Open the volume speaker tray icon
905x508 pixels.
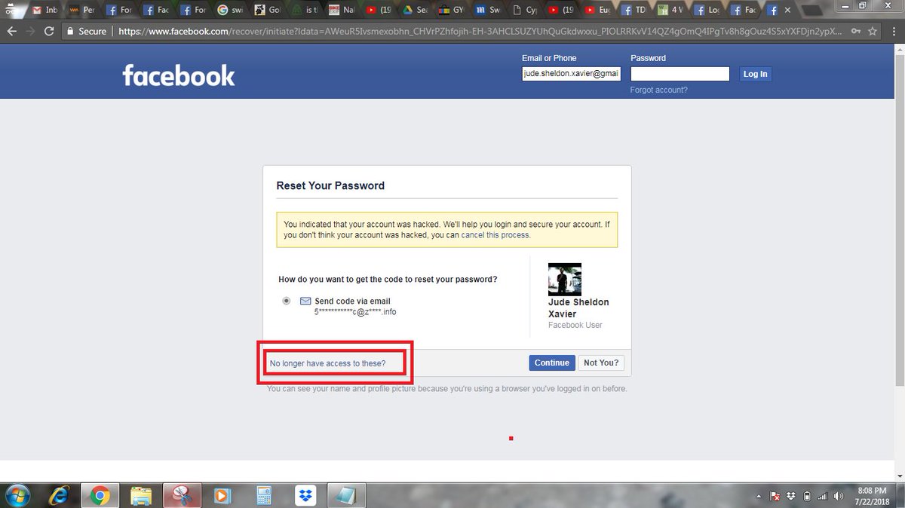pyautogui.click(x=839, y=496)
